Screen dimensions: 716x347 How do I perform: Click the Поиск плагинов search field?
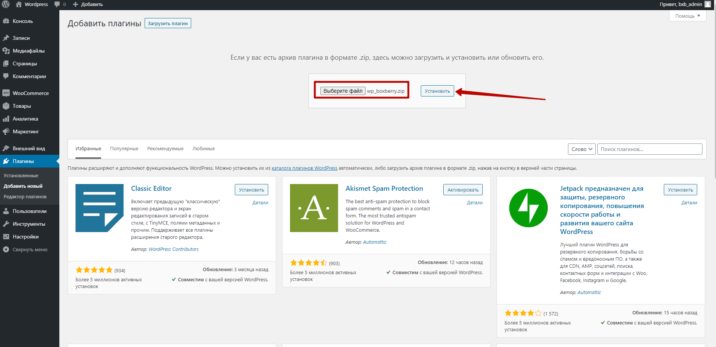pyautogui.click(x=650, y=149)
